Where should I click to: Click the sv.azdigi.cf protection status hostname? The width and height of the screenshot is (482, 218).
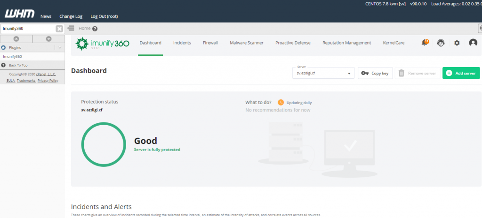(x=92, y=110)
